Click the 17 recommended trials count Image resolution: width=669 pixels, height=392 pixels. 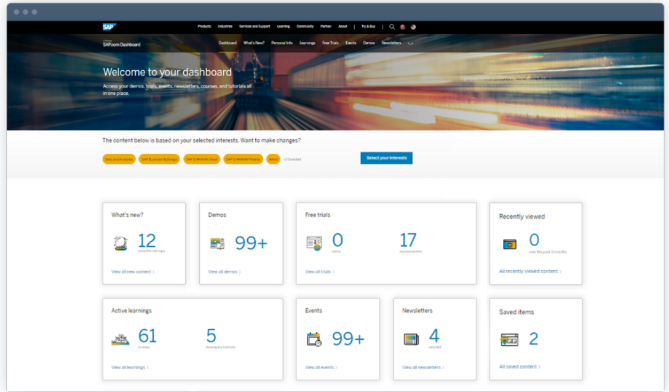[x=408, y=240]
